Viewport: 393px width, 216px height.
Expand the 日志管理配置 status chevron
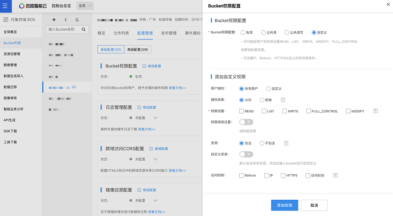point(156,118)
